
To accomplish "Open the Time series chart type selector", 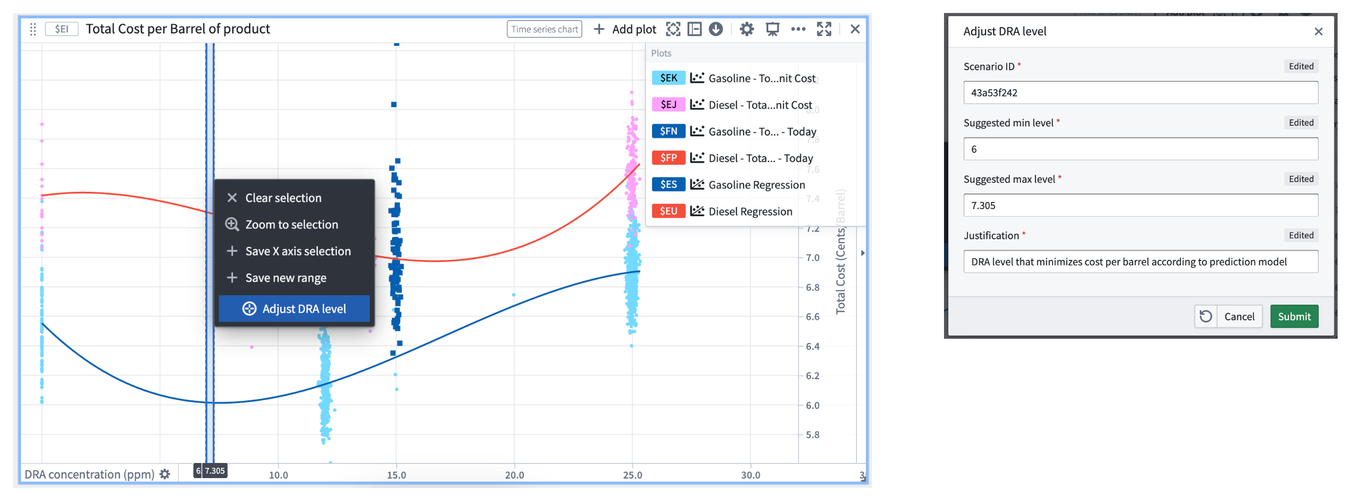I will tap(544, 29).
